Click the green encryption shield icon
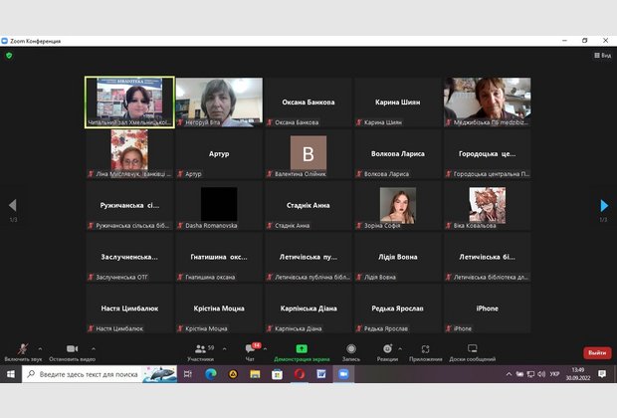This screenshot has height=418, width=617. (9, 55)
